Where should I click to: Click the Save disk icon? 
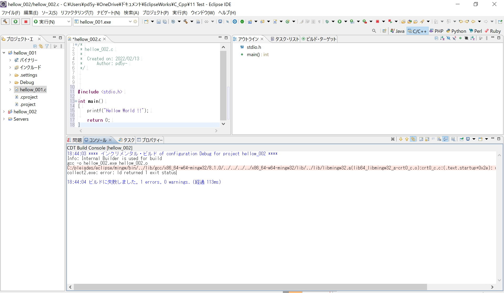[x=159, y=22]
